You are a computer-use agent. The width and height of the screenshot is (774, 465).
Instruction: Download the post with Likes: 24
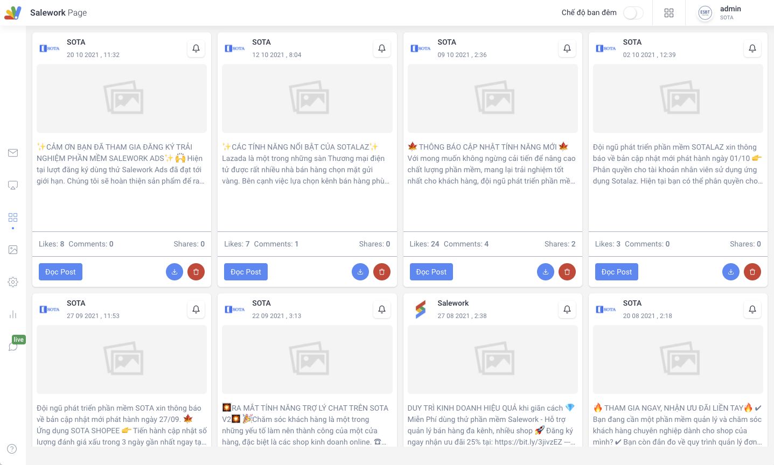pyautogui.click(x=546, y=272)
